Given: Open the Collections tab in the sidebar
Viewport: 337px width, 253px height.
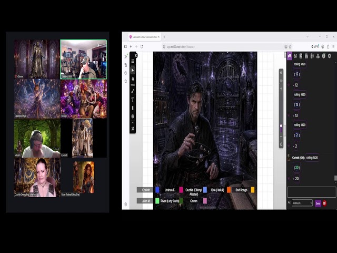Looking at the screenshot, I should click(x=318, y=56).
